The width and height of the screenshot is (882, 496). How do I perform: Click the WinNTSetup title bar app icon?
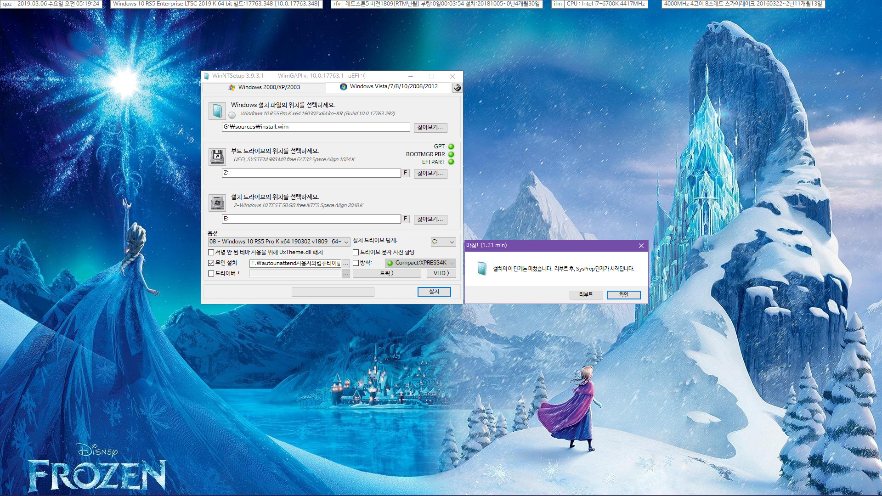click(x=207, y=76)
